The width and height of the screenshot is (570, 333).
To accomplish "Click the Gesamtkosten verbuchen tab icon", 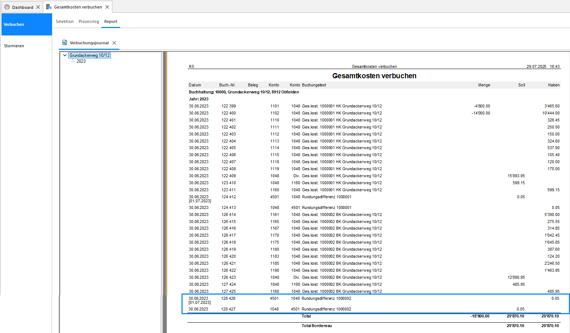I will pyautogui.click(x=49, y=7).
